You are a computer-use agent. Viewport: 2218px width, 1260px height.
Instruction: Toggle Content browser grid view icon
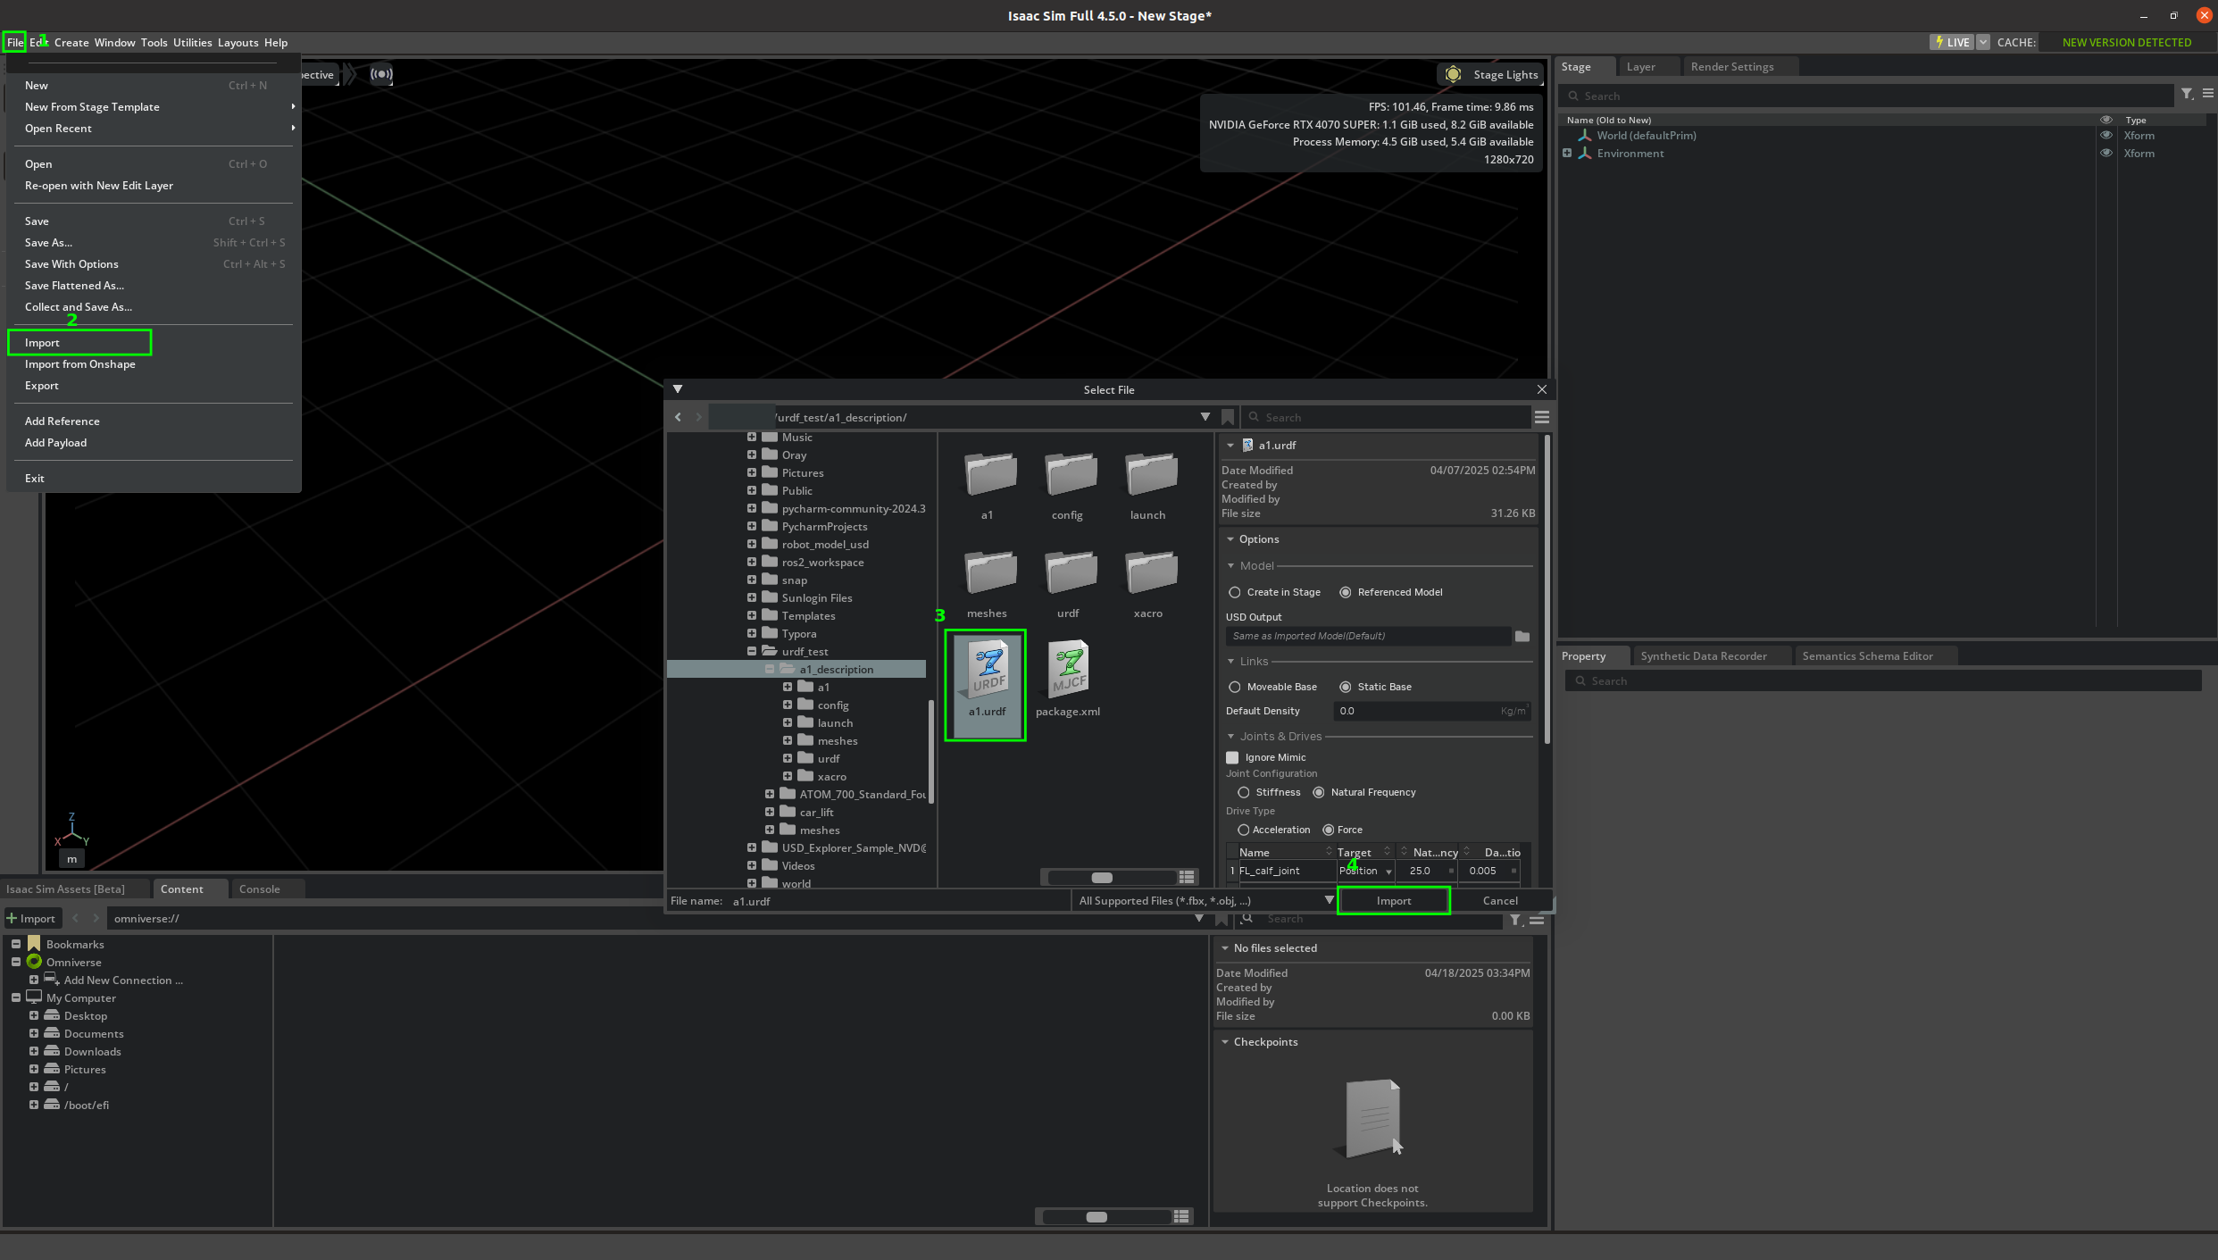[x=1181, y=1216]
